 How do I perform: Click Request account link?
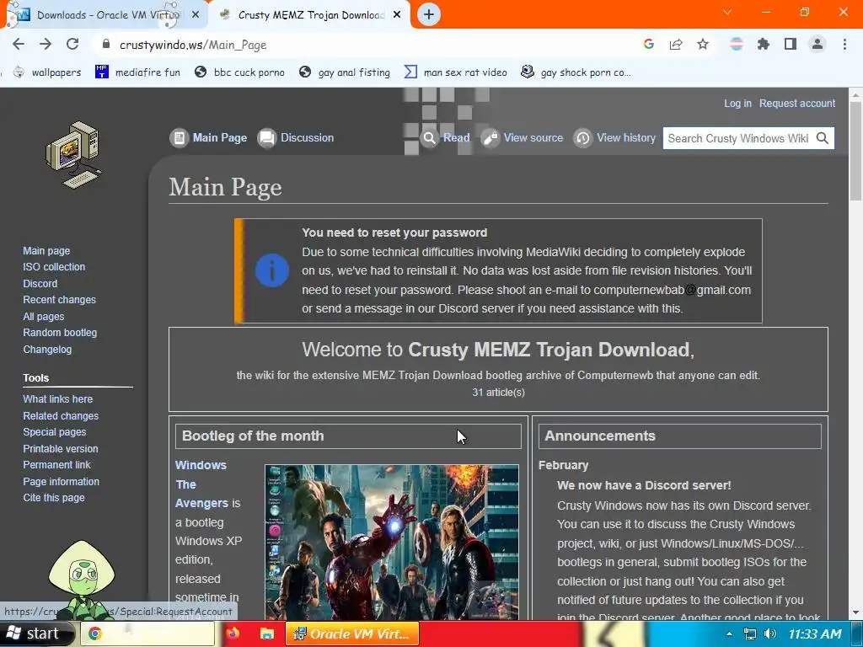[797, 104]
